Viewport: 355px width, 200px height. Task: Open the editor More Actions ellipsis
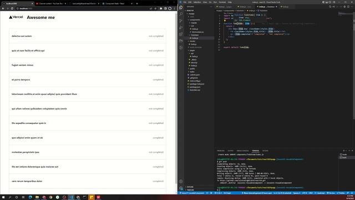pyautogui.click(x=352, y=7)
